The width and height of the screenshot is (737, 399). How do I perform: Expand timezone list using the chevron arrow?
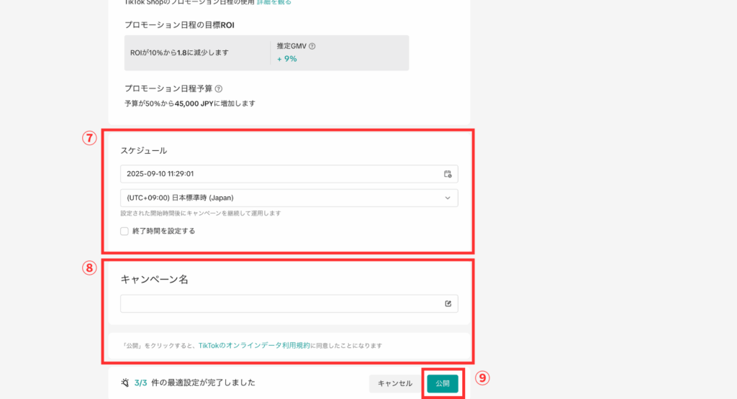(x=448, y=198)
